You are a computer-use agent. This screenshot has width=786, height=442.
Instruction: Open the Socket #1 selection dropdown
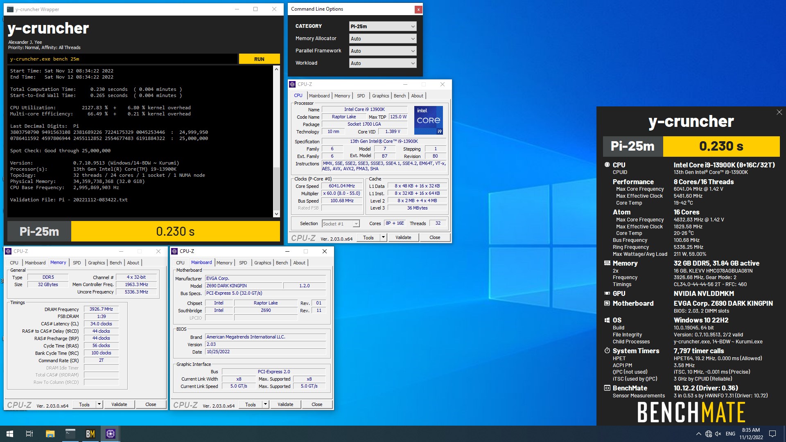click(x=341, y=223)
